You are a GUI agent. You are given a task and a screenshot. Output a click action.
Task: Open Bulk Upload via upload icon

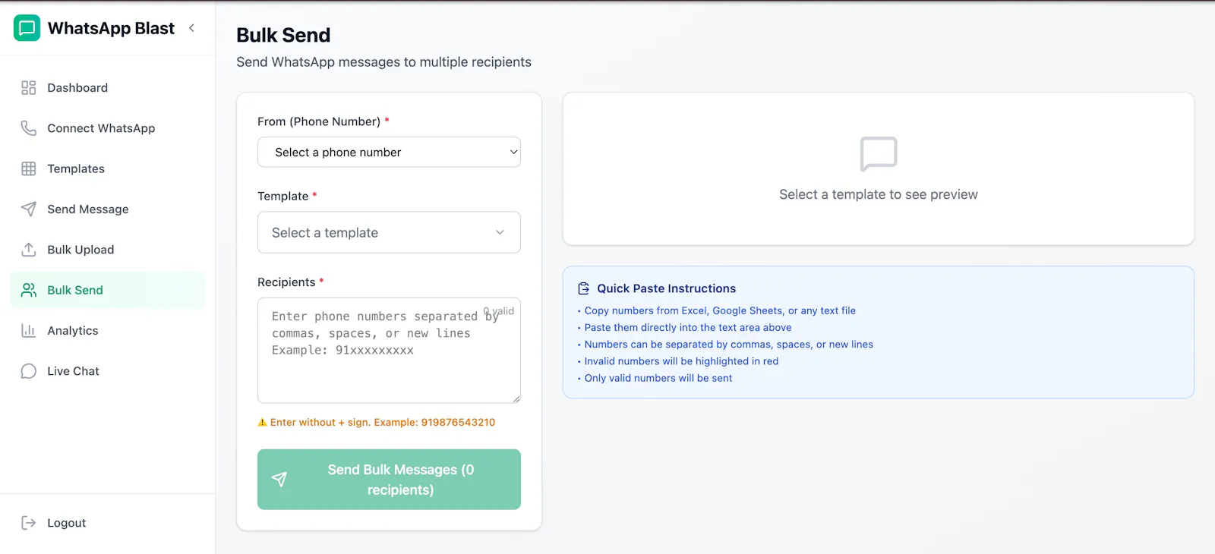point(29,250)
